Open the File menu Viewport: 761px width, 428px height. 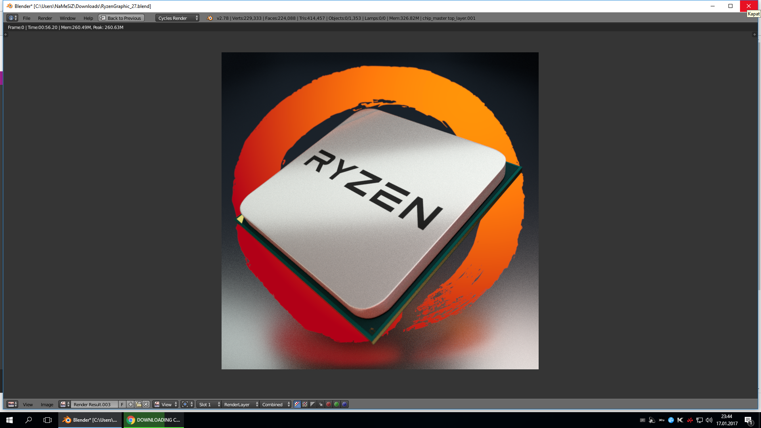[27, 18]
